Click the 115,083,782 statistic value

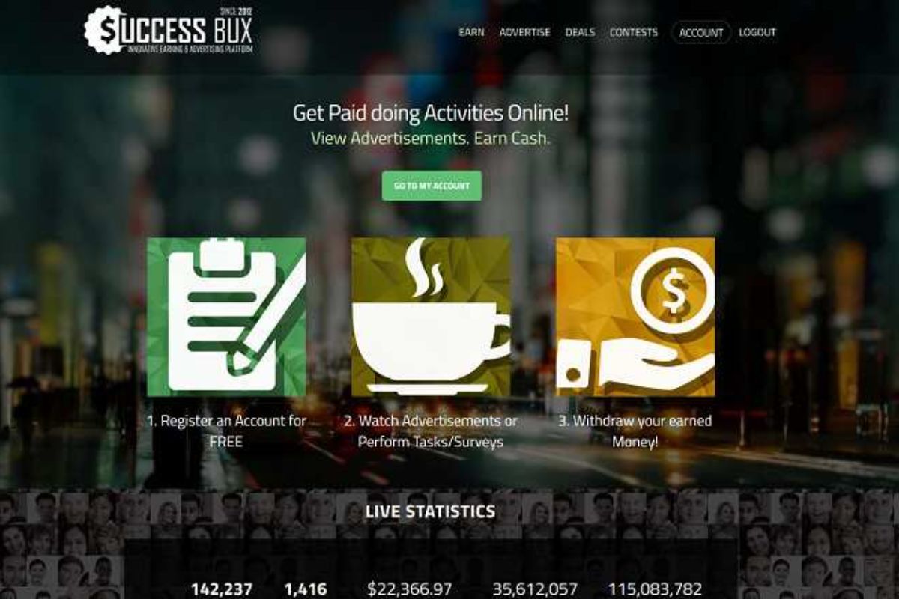[x=656, y=589]
